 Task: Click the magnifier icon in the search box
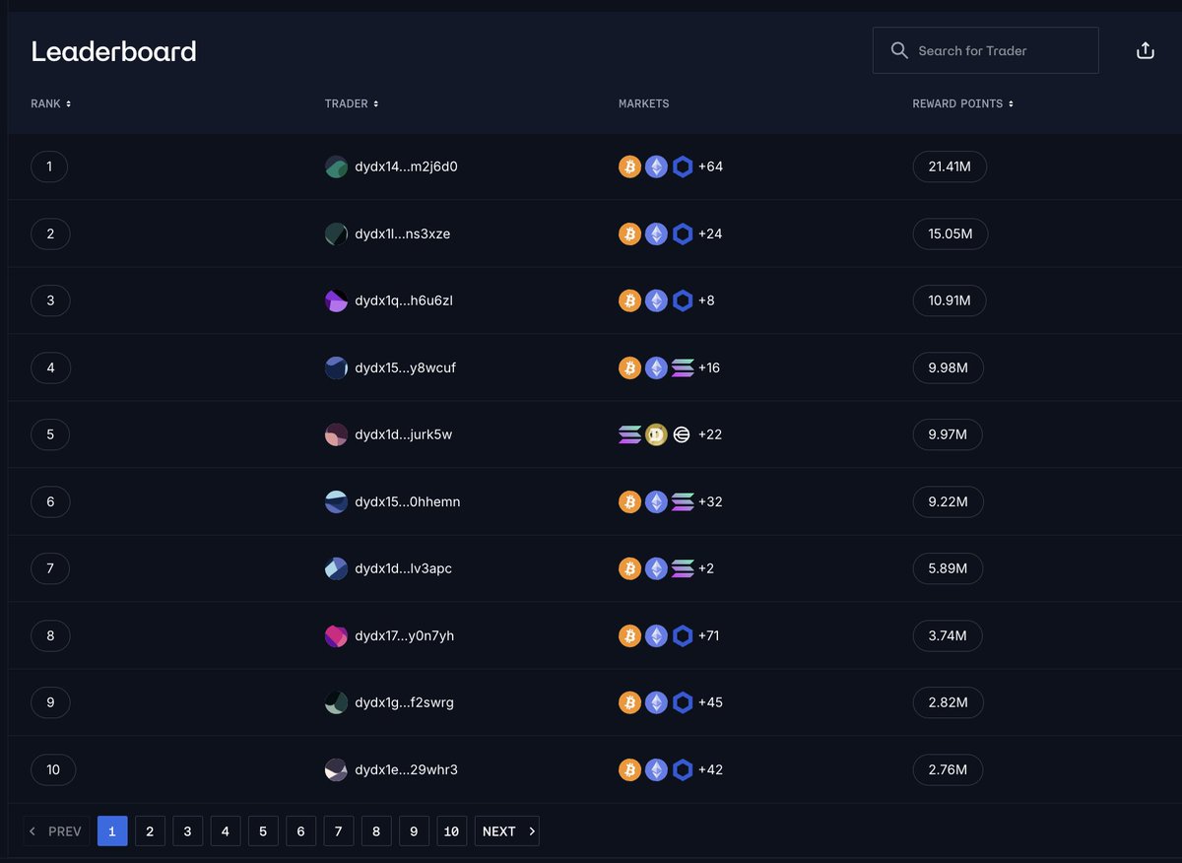[899, 50]
